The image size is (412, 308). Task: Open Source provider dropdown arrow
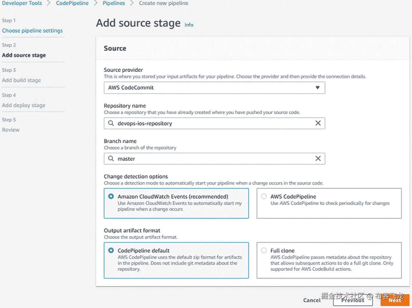click(x=318, y=88)
